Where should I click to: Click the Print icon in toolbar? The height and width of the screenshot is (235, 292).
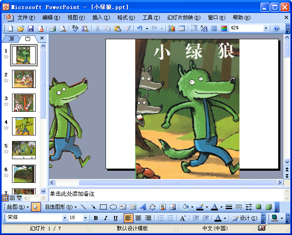pos(53,28)
